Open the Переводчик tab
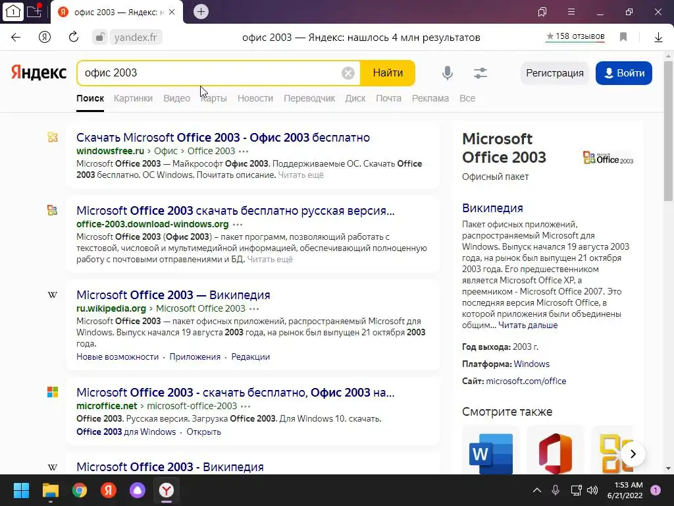 coord(309,98)
